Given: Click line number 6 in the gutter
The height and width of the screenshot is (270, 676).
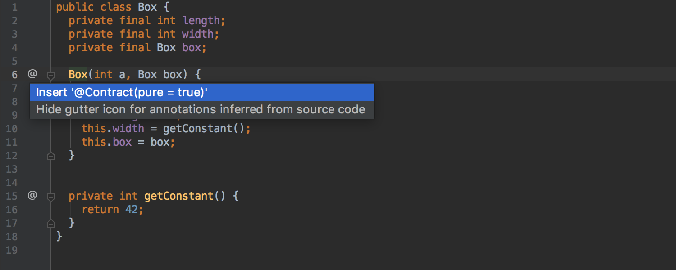Looking at the screenshot, I should (x=14, y=74).
